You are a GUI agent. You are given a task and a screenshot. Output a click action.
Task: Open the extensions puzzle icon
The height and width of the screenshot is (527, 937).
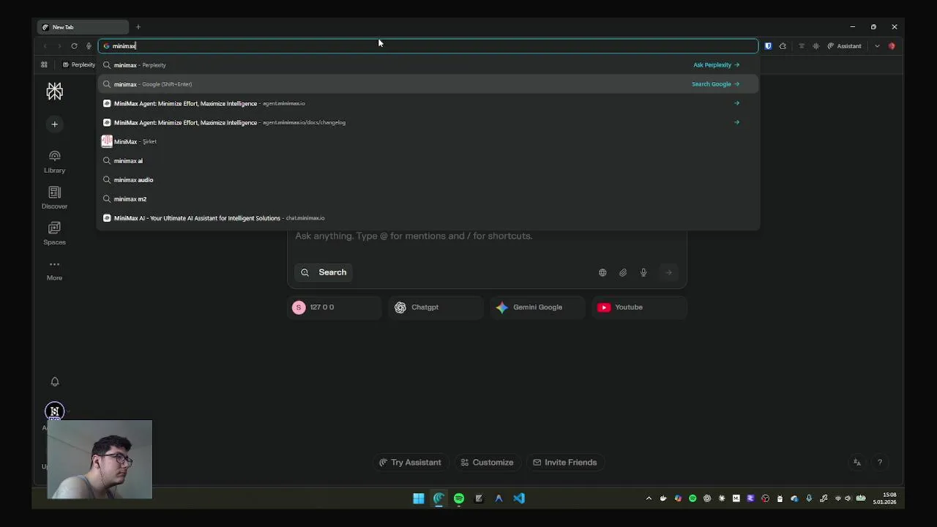(x=783, y=46)
